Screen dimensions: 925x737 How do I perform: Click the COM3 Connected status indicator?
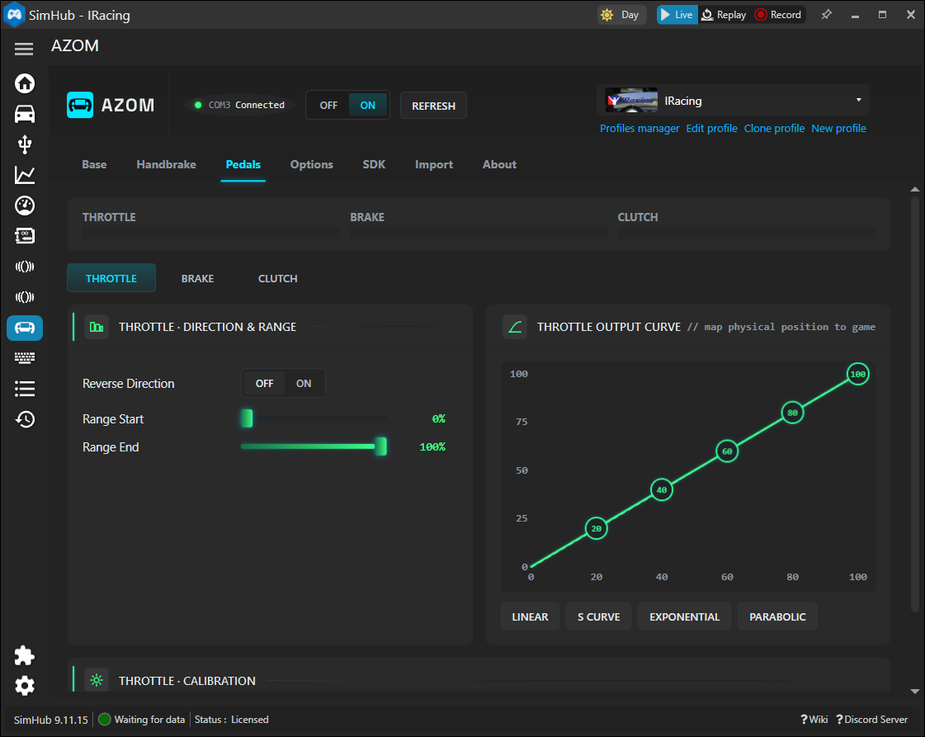click(240, 105)
